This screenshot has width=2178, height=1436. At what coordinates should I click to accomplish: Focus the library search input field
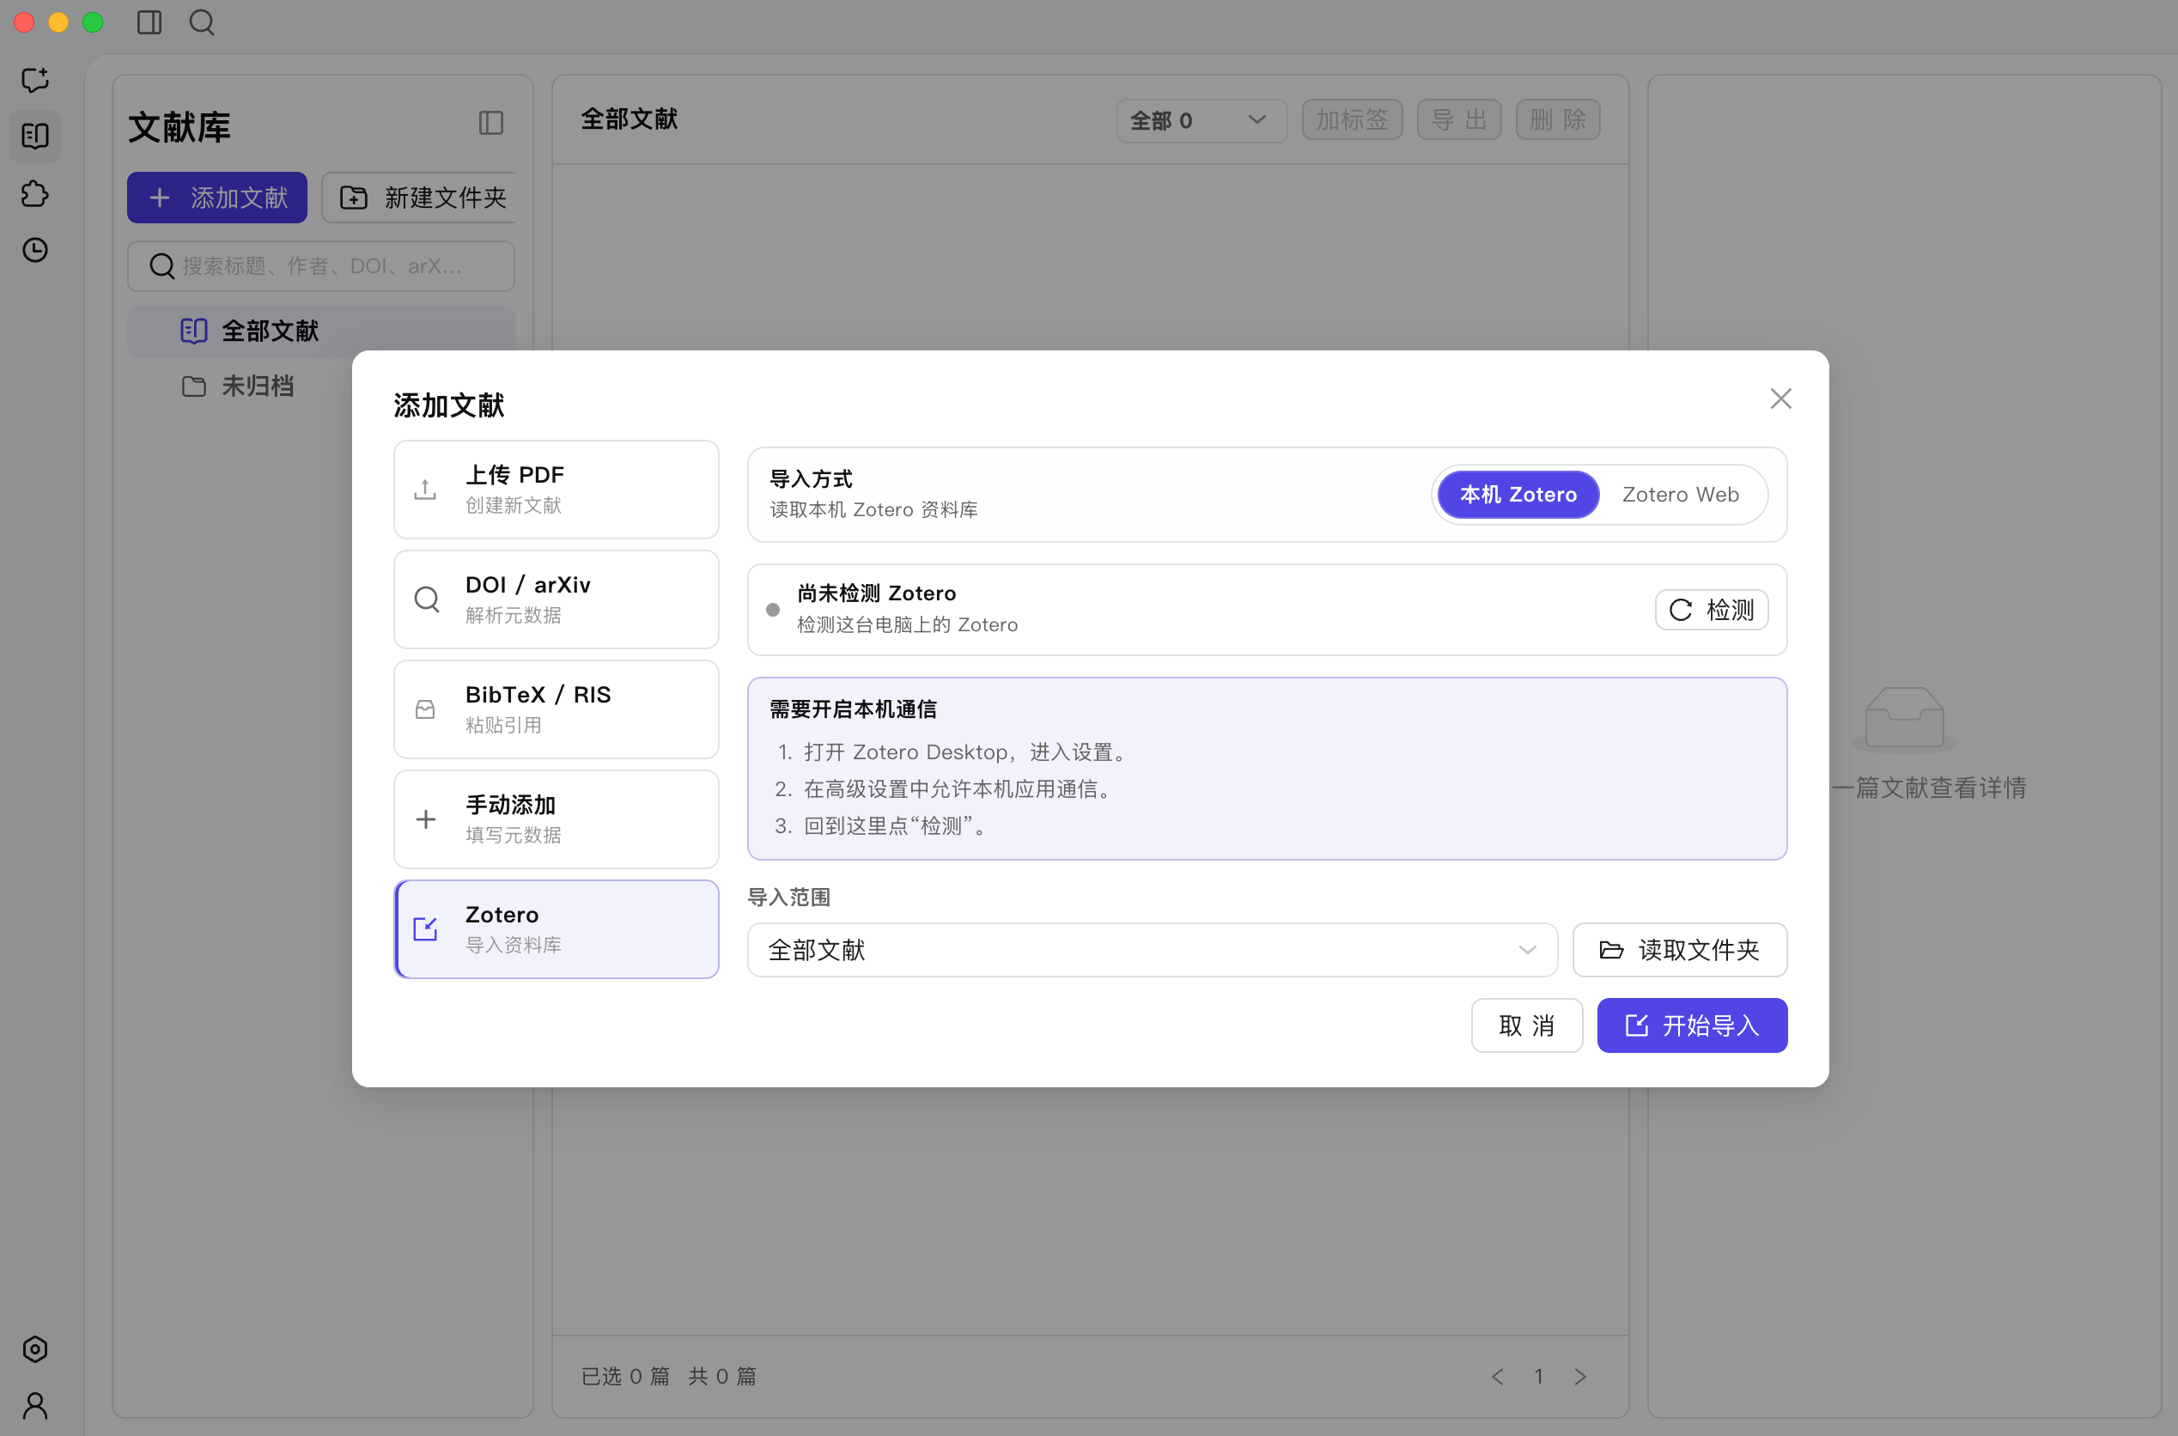pos(320,266)
